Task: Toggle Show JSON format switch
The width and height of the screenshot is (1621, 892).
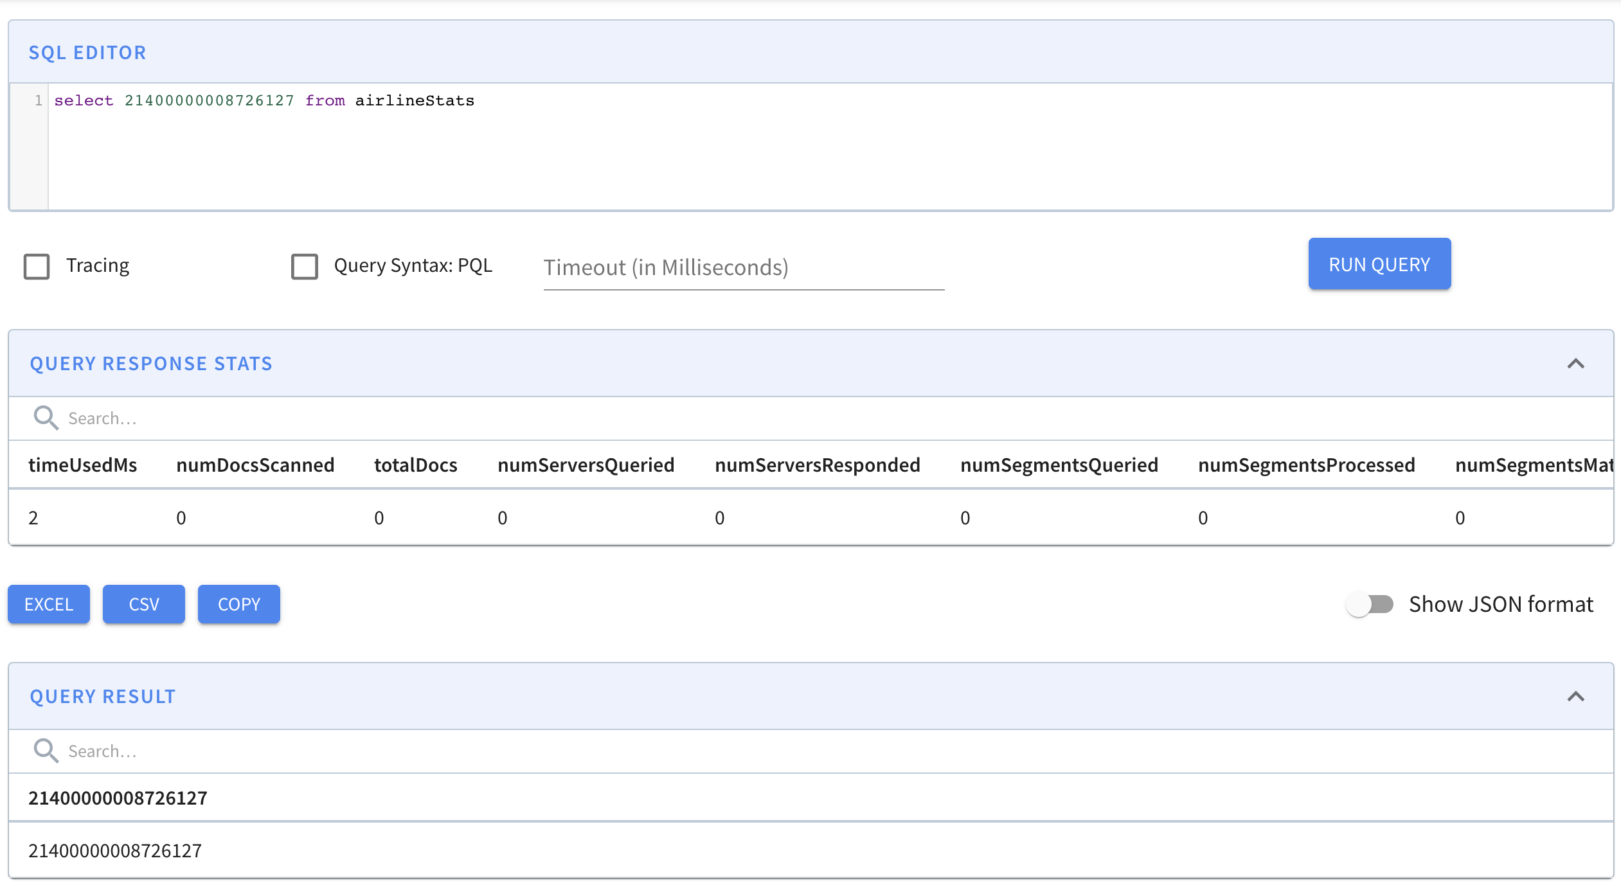Action: pyautogui.click(x=1370, y=604)
